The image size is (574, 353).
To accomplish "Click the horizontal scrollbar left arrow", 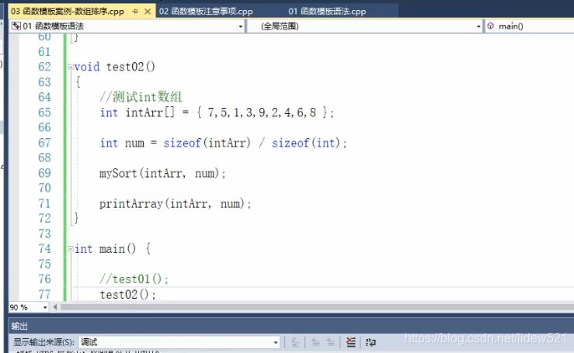I will pos(55,307).
